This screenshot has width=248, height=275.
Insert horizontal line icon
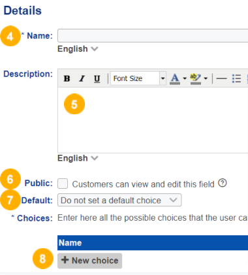click(x=221, y=78)
